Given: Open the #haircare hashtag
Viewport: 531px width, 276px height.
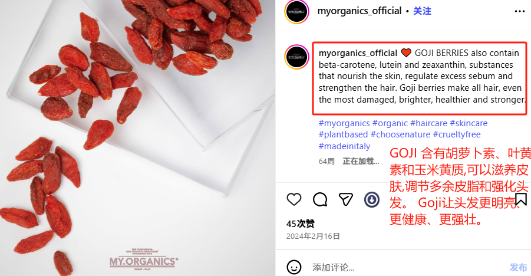Looking at the screenshot, I should pos(428,123).
